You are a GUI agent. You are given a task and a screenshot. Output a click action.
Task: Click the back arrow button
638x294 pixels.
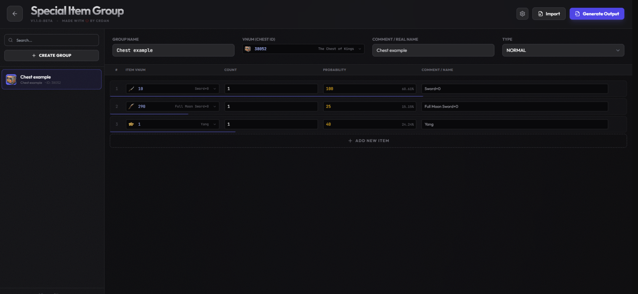tap(15, 14)
